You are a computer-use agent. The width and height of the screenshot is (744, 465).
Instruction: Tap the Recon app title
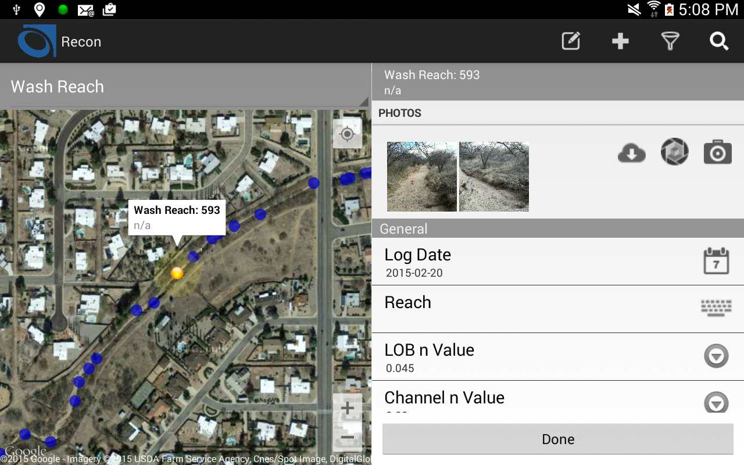click(x=81, y=42)
